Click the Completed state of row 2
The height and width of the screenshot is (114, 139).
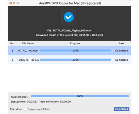(x=121, y=60)
